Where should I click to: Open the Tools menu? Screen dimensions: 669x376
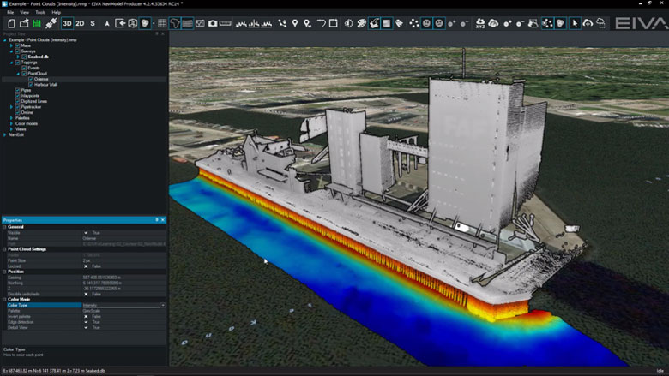coord(40,13)
